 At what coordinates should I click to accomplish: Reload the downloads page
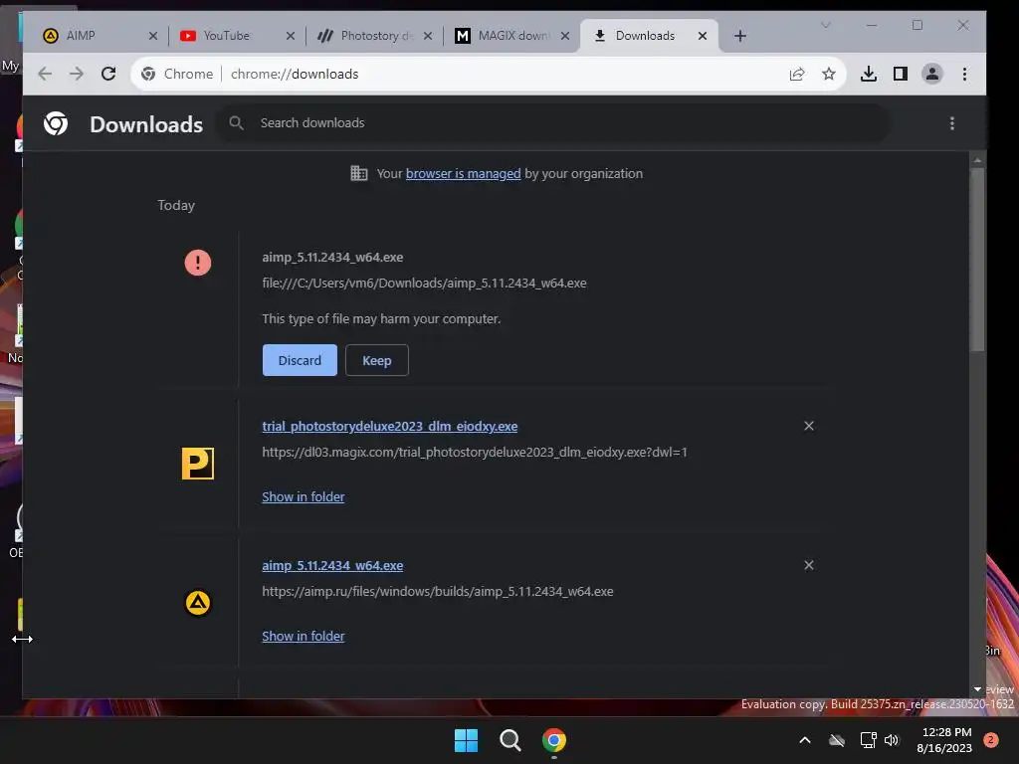[x=108, y=74]
